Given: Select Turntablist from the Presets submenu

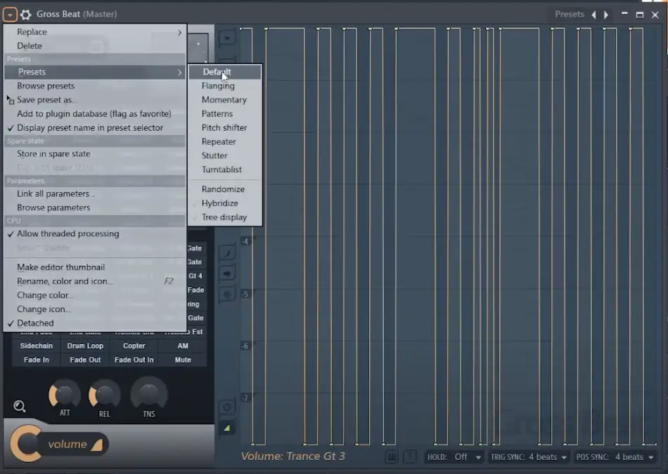Looking at the screenshot, I should [224, 169].
